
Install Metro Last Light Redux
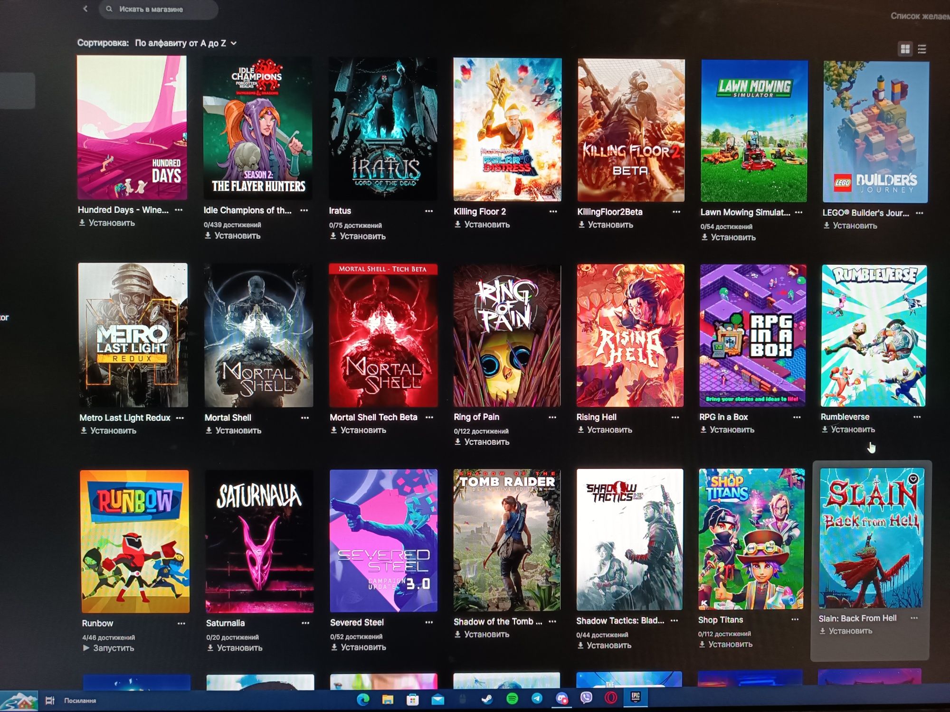108,431
